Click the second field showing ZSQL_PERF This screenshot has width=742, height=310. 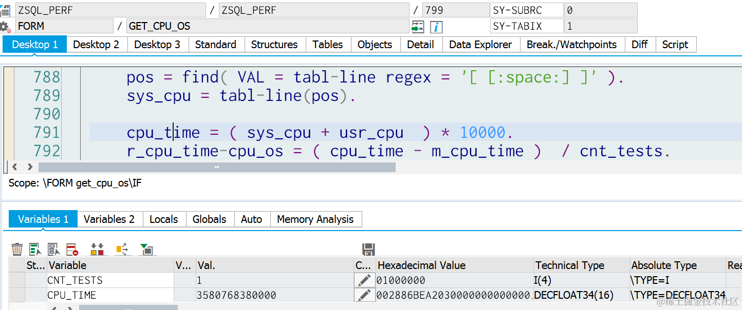(x=314, y=10)
